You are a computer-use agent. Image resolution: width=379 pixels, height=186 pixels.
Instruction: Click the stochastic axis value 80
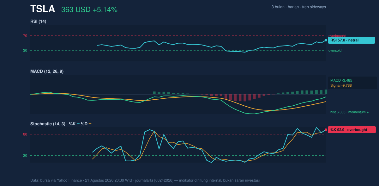[x=25, y=134]
